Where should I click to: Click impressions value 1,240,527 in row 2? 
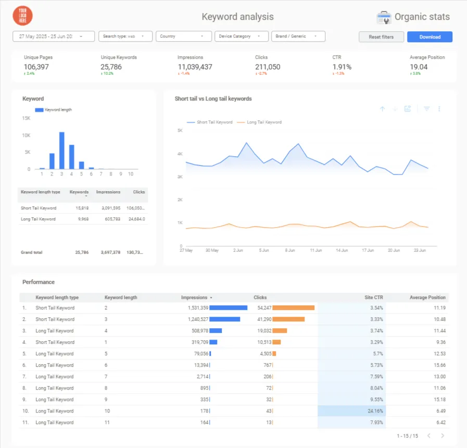pos(198,319)
